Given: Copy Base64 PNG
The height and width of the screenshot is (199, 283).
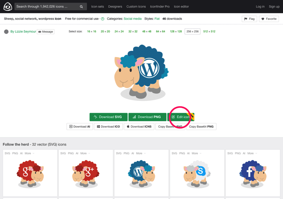Looking at the screenshot, I should pyautogui.click(x=201, y=126).
